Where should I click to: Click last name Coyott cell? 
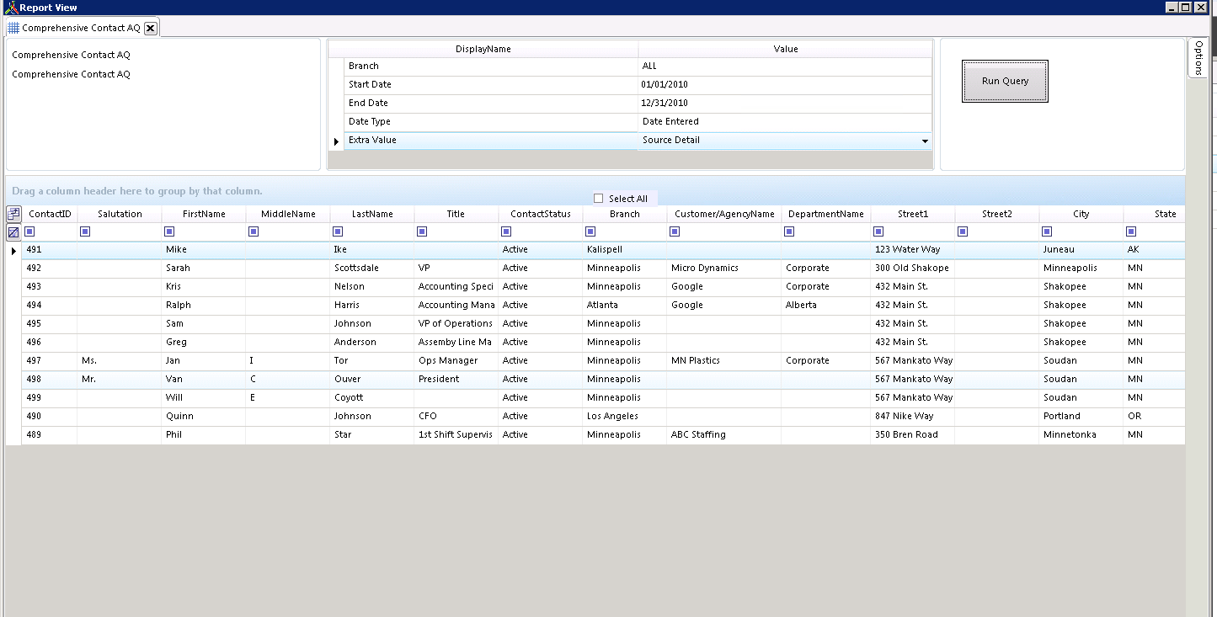coord(372,397)
